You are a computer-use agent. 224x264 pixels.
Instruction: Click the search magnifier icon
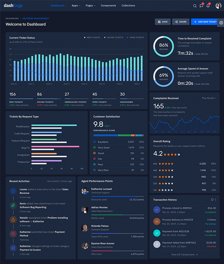pos(195,6)
